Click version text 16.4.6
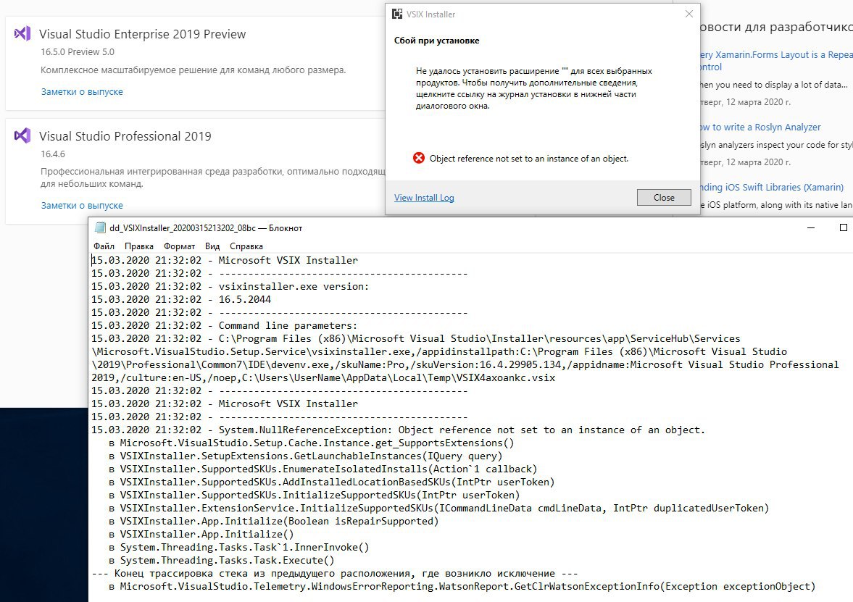The width and height of the screenshot is (853, 602). click(x=53, y=154)
